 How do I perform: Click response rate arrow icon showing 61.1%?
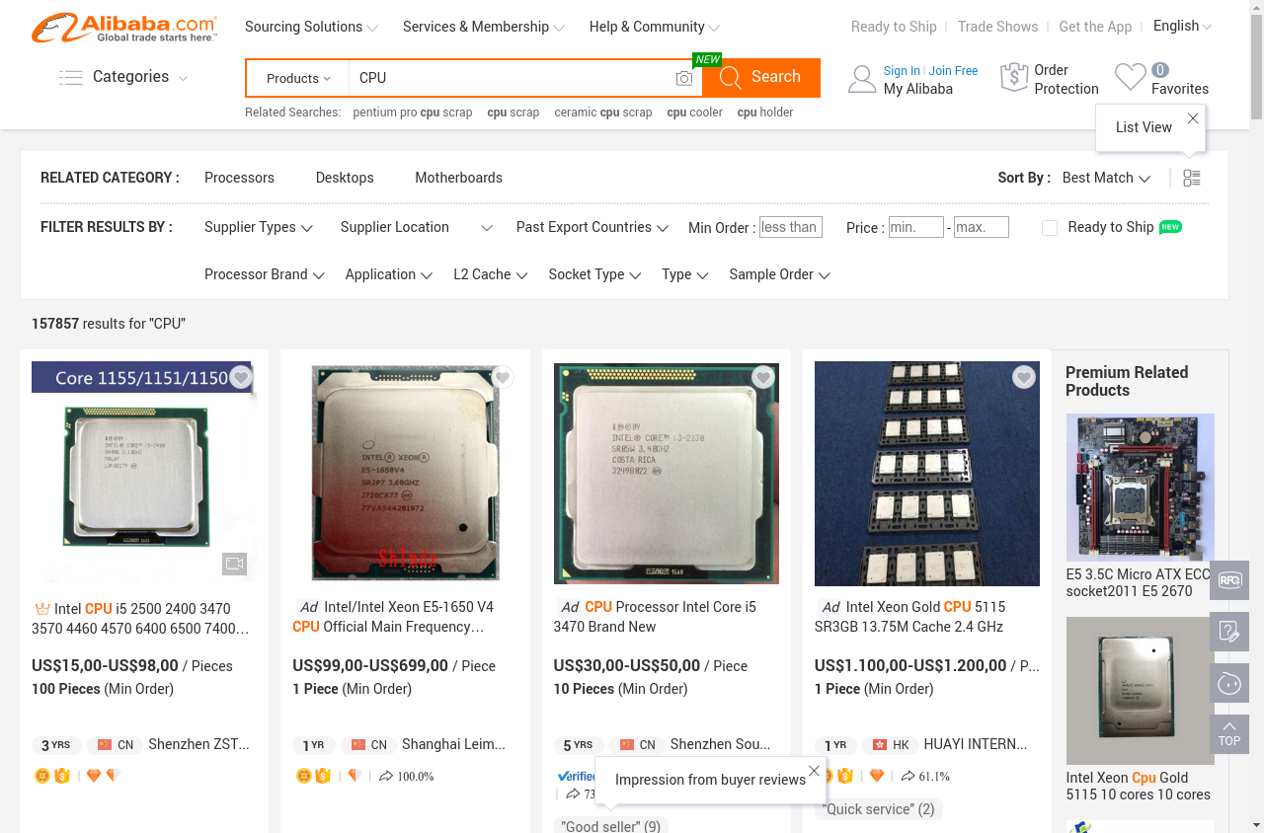pyautogui.click(x=908, y=777)
